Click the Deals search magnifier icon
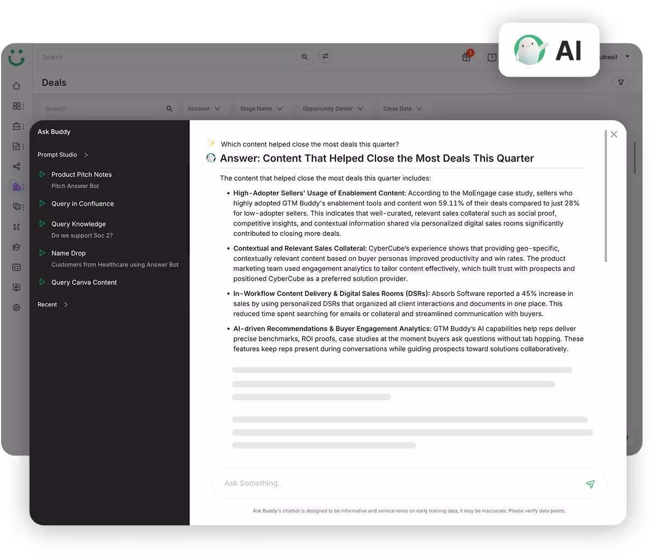 pyautogui.click(x=169, y=109)
